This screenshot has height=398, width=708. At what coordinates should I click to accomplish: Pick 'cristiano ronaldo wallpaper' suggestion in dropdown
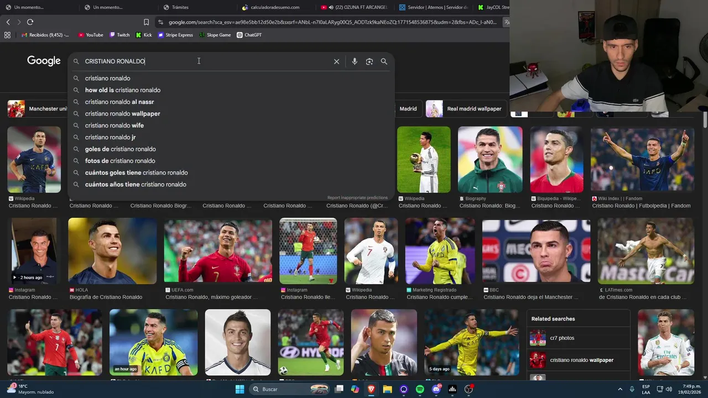[x=231, y=113]
